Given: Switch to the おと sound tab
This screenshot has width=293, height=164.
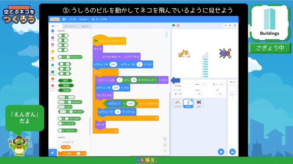Looking at the screenshot, I should coord(86,26).
